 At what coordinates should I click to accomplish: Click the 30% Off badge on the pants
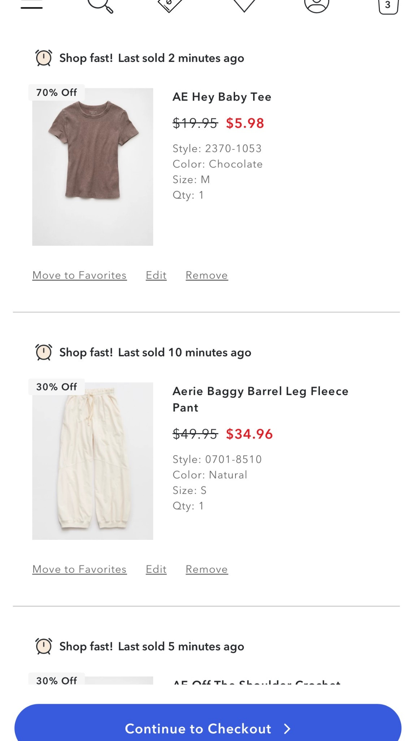point(56,386)
